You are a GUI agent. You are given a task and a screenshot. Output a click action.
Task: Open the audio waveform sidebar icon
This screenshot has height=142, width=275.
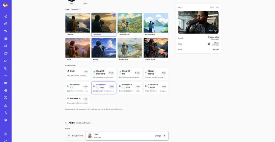coord(5,76)
